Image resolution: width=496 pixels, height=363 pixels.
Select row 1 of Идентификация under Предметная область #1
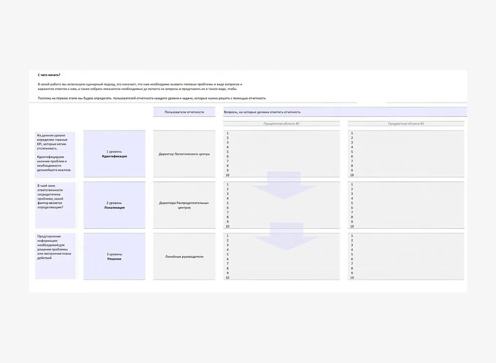pyautogui.click(x=281, y=133)
